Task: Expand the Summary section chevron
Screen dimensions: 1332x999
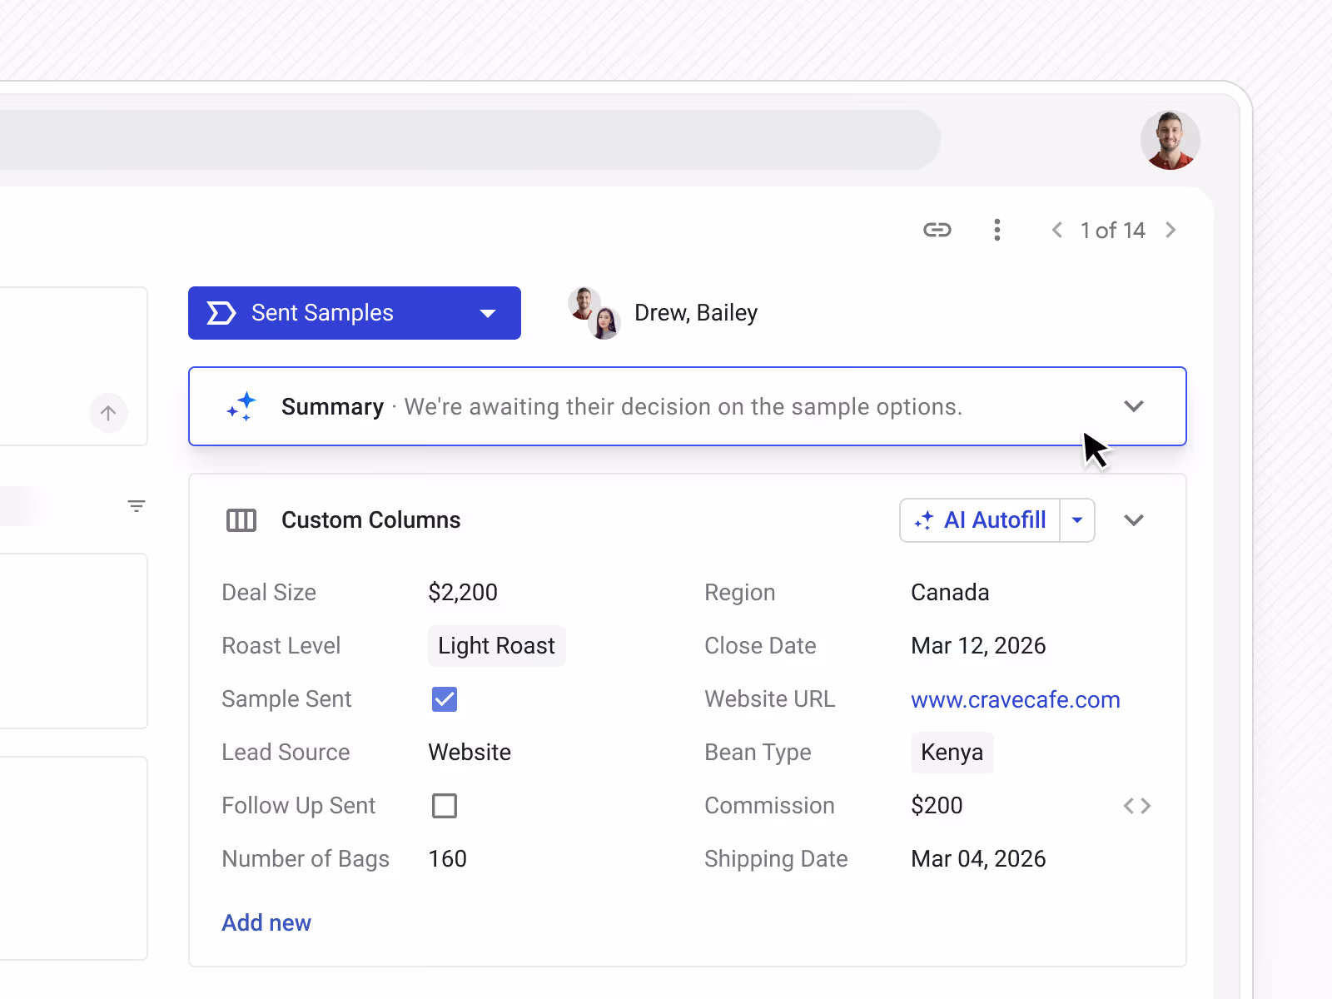Action: [1134, 406]
